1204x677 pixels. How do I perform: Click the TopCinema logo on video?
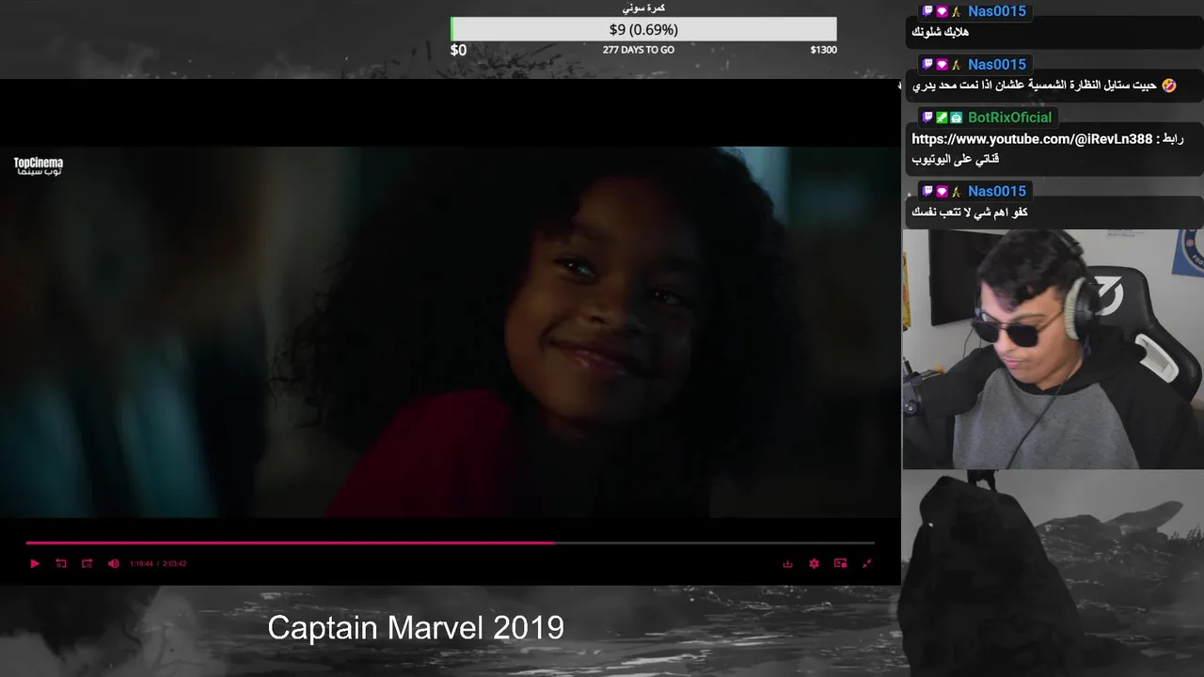tap(39, 165)
